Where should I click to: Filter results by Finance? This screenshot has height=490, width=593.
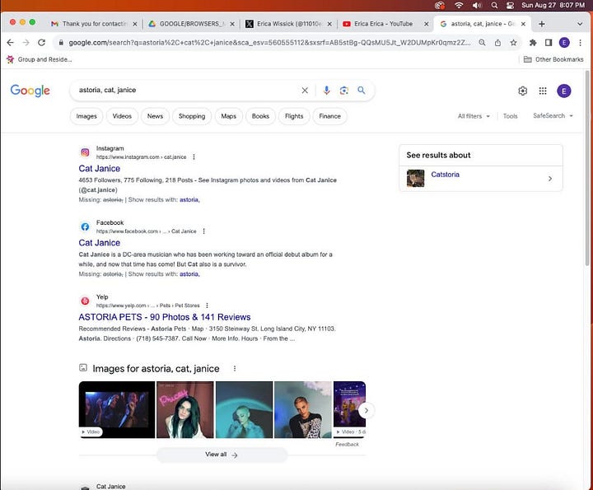[329, 116]
